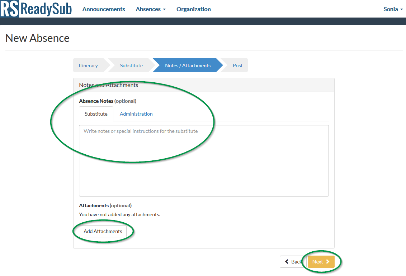
Task: Click the back chevron icon on Back button
Action: pyautogui.click(x=287, y=261)
